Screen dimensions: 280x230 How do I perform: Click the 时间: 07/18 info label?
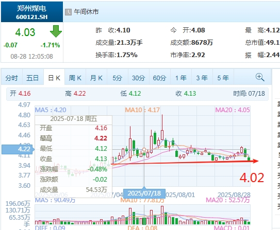tap(249, 94)
